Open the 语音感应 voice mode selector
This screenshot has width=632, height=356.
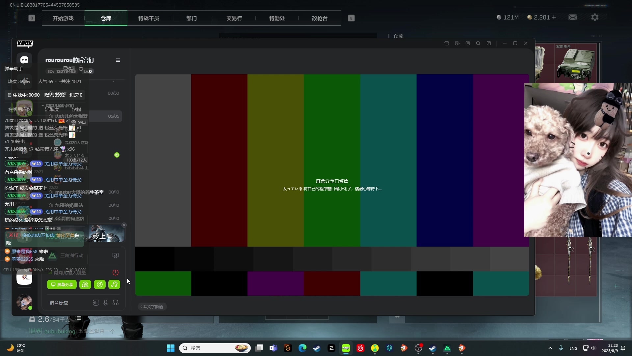click(59, 303)
